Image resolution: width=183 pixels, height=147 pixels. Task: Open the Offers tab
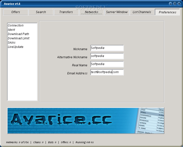[16, 12]
